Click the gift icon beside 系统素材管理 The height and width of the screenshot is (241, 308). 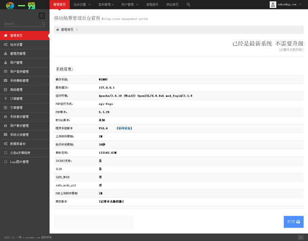coord(6,117)
